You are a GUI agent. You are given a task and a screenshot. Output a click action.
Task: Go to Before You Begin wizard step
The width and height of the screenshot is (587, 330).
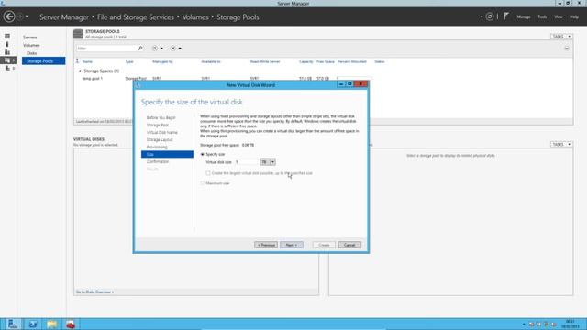[161, 118]
